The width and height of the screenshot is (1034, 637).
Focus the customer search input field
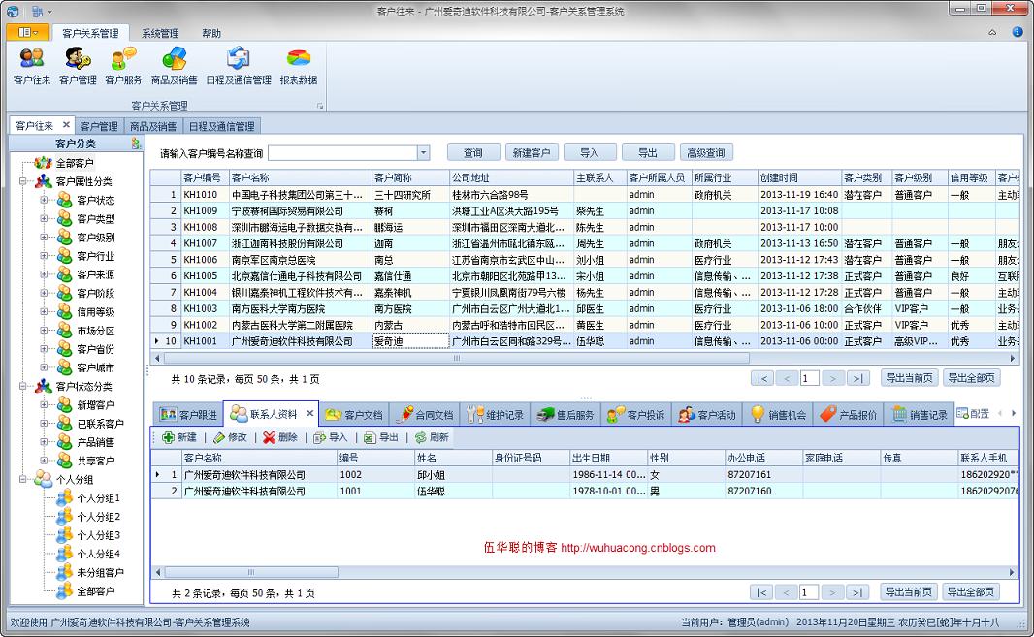click(x=343, y=153)
